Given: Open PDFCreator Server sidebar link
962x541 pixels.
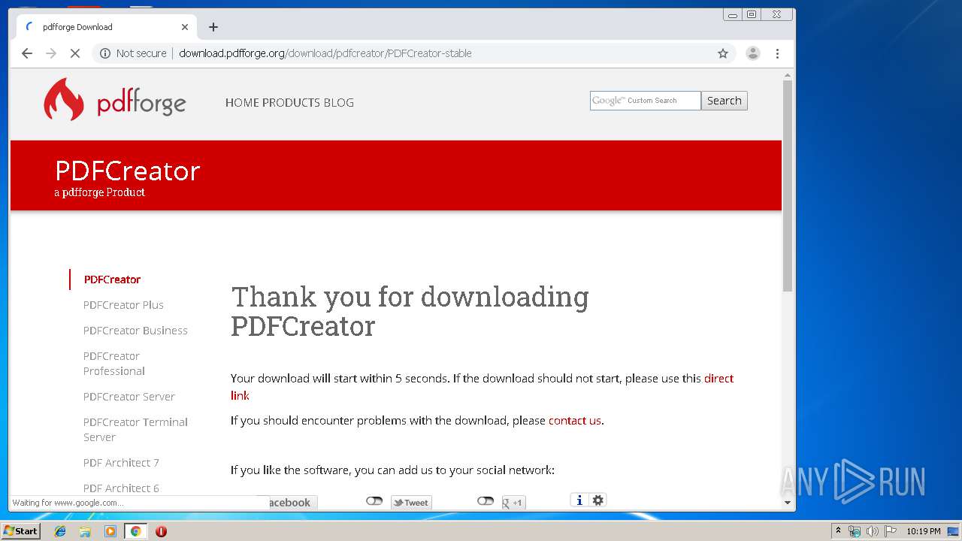Looking at the screenshot, I should tap(129, 397).
